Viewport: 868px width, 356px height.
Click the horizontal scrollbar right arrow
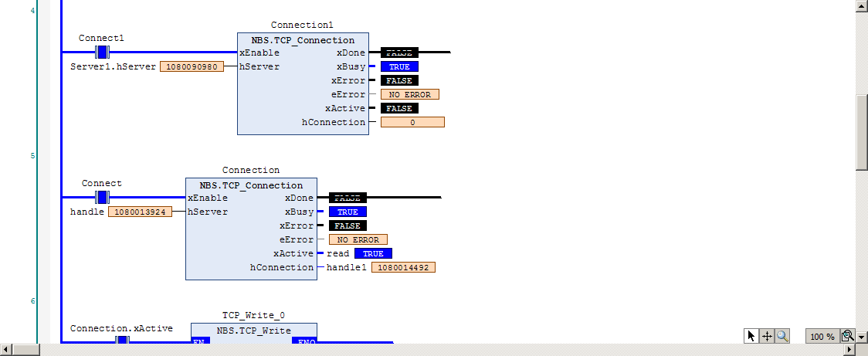849,350
